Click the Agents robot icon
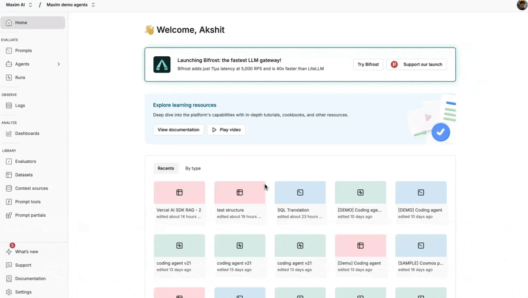Viewport: 528px width, 298px height. tap(9, 64)
